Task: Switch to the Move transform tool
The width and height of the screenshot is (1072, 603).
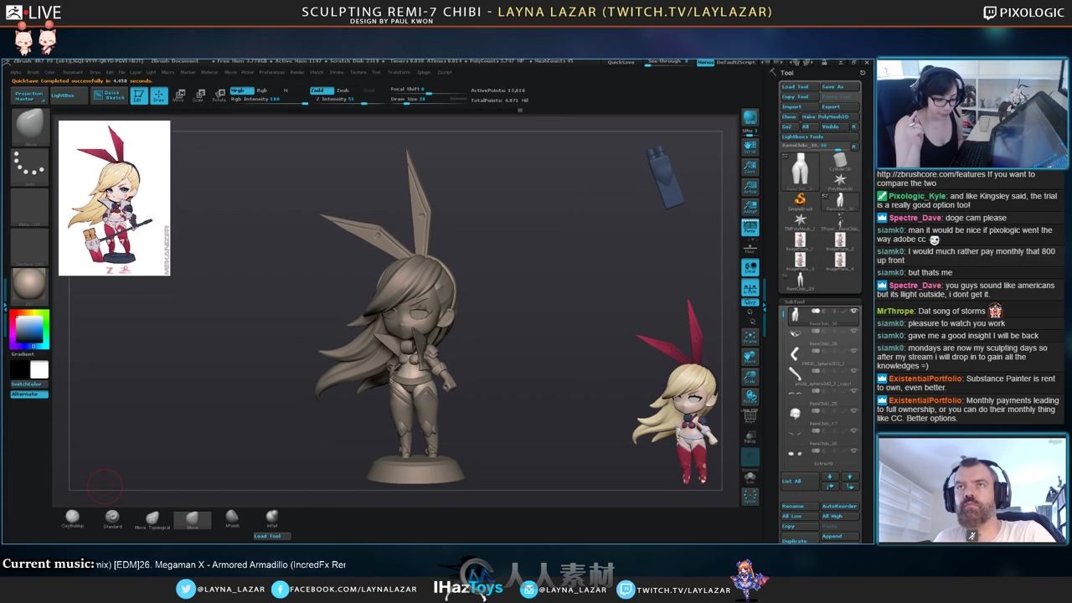Action: pyautogui.click(x=178, y=95)
